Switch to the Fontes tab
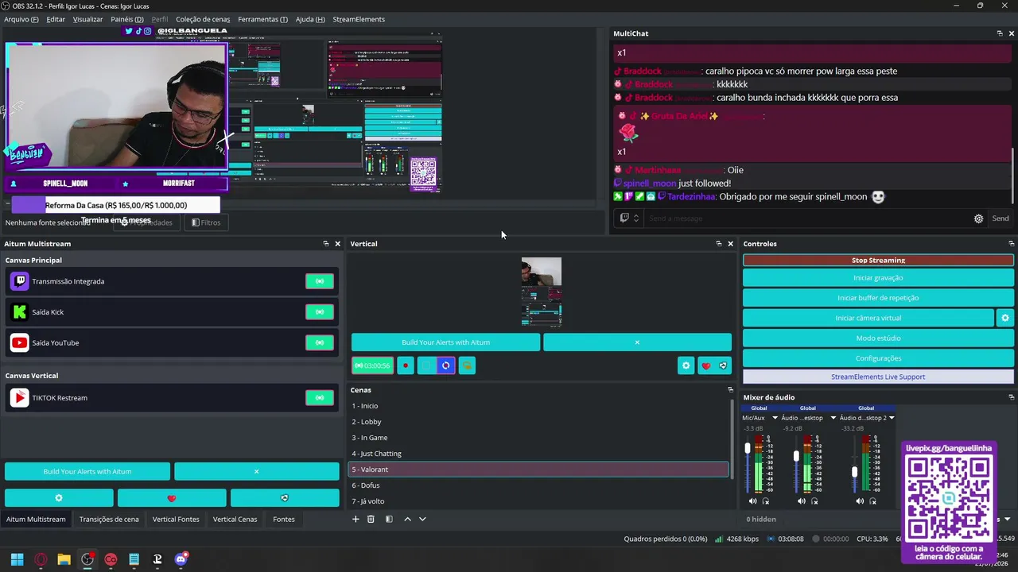 coord(284,520)
